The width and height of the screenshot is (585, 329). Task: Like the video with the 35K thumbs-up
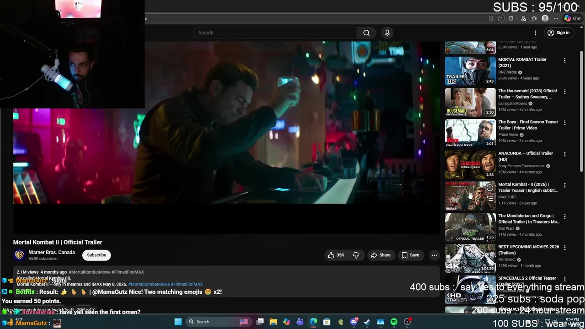(336, 255)
